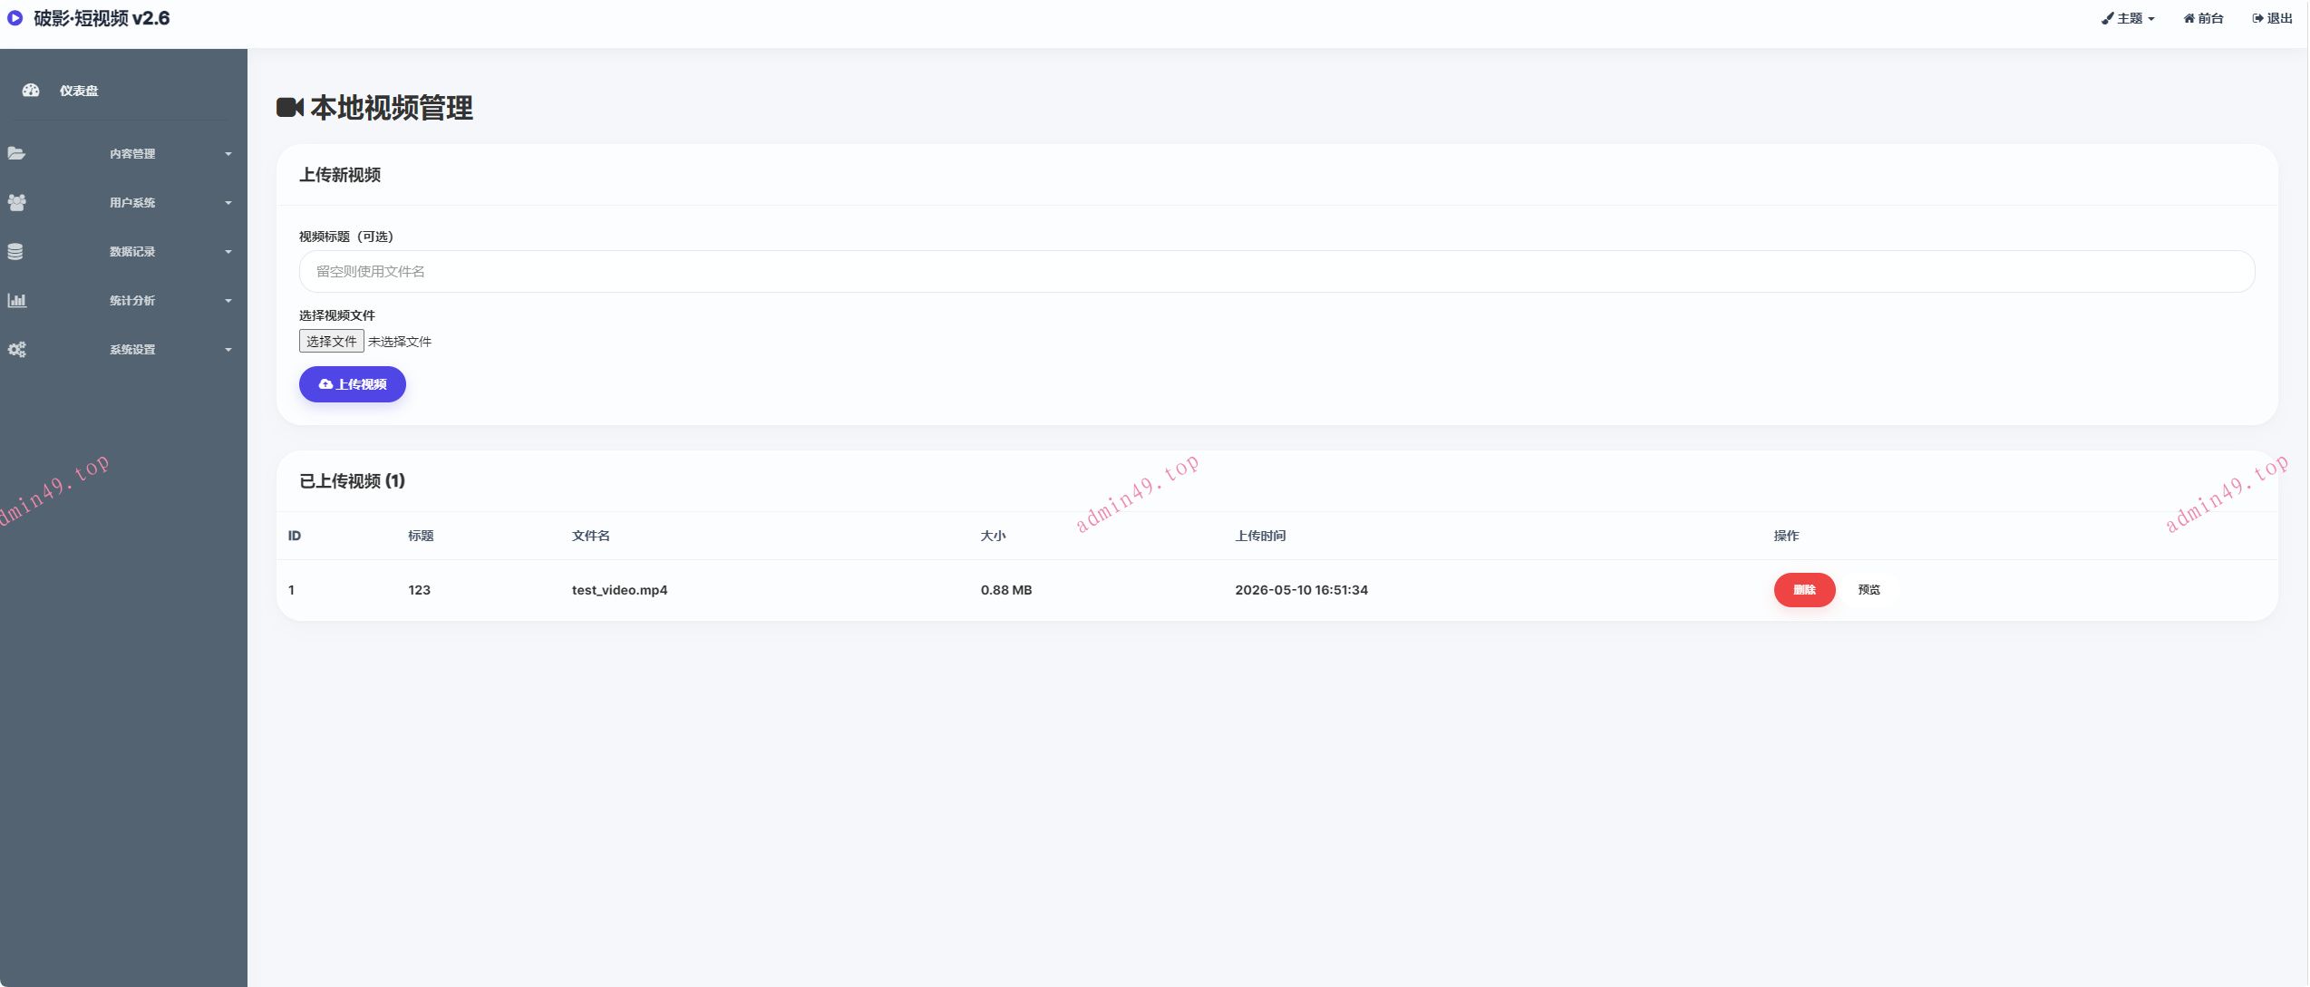Viewport: 2310px width, 987px height.
Task: Delete the test_video.mp4 row with 删除
Action: tap(1804, 590)
